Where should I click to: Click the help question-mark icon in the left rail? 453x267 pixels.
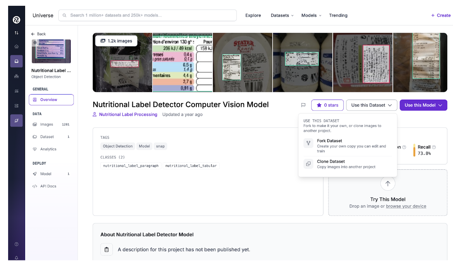16,244
